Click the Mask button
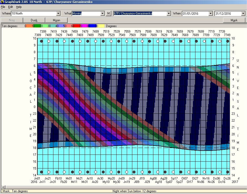247x194 pixels. [x=234, y=20]
